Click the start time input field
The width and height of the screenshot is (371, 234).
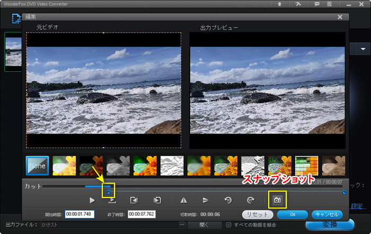click(x=79, y=214)
